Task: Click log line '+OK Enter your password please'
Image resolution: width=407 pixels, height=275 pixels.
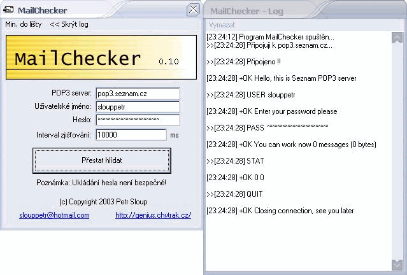Action: tap(272, 111)
